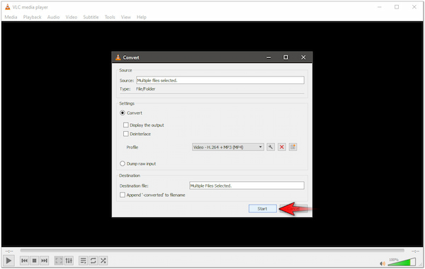
Task: Open the Video menu
Action: coord(72,17)
